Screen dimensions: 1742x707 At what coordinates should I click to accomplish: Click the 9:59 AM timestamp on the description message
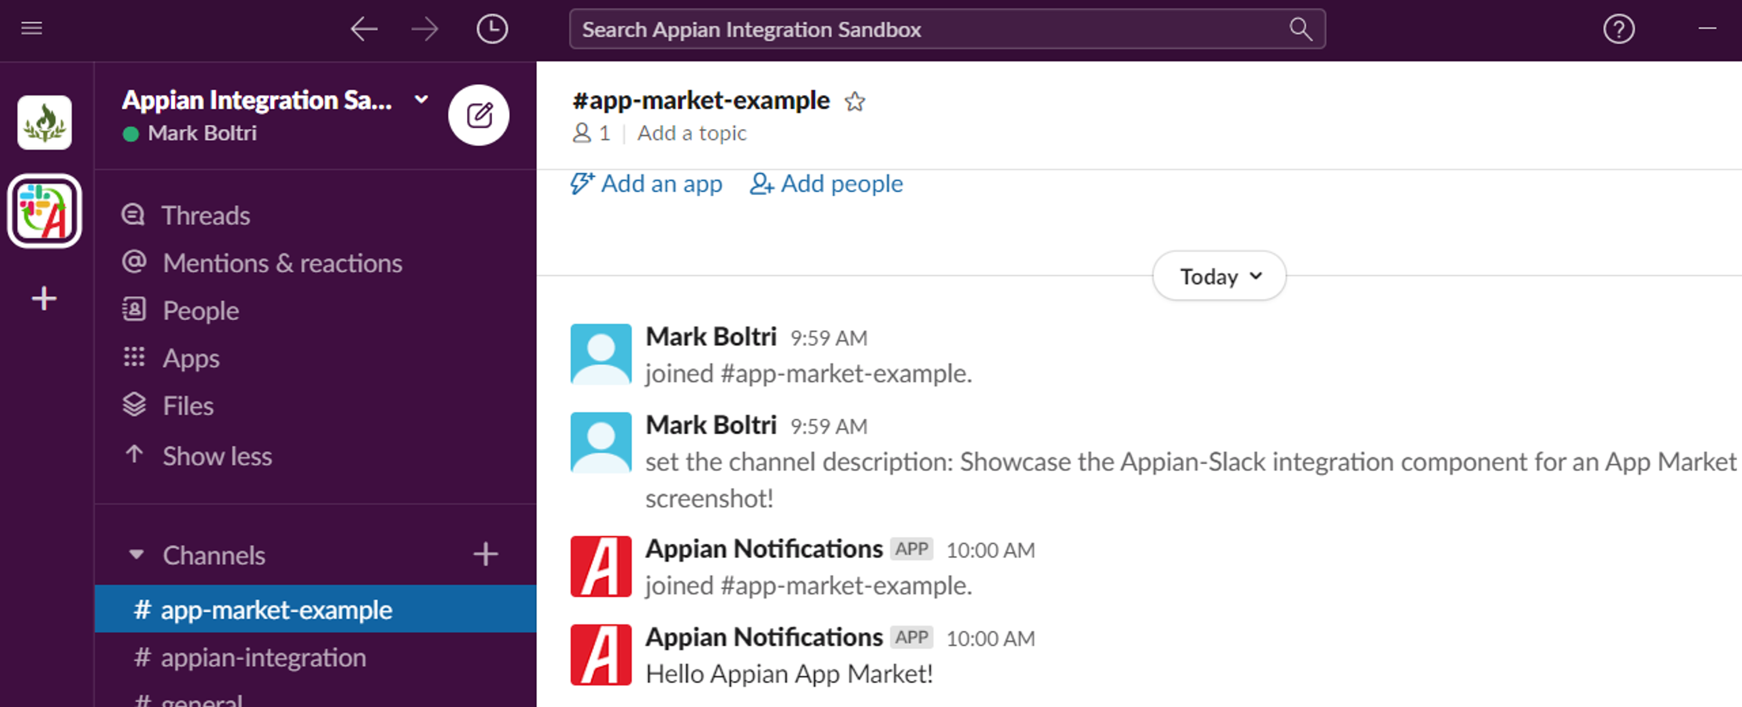(x=828, y=426)
